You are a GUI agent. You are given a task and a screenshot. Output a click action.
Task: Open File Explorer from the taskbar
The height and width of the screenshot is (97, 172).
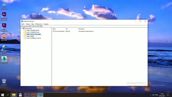pyautogui.click(x=14, y=95)
